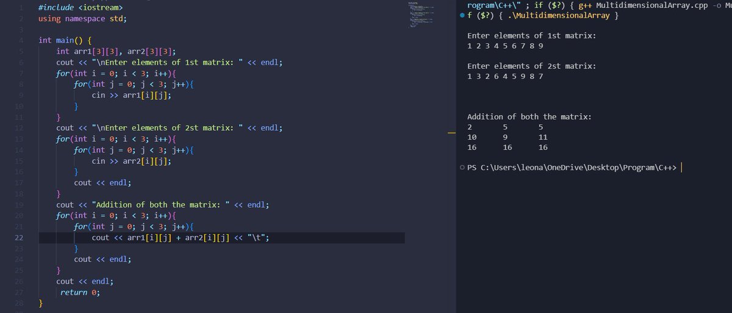
Task: Click 'cin >> arr1[i][j];' statement
Action: coord(131,95)
